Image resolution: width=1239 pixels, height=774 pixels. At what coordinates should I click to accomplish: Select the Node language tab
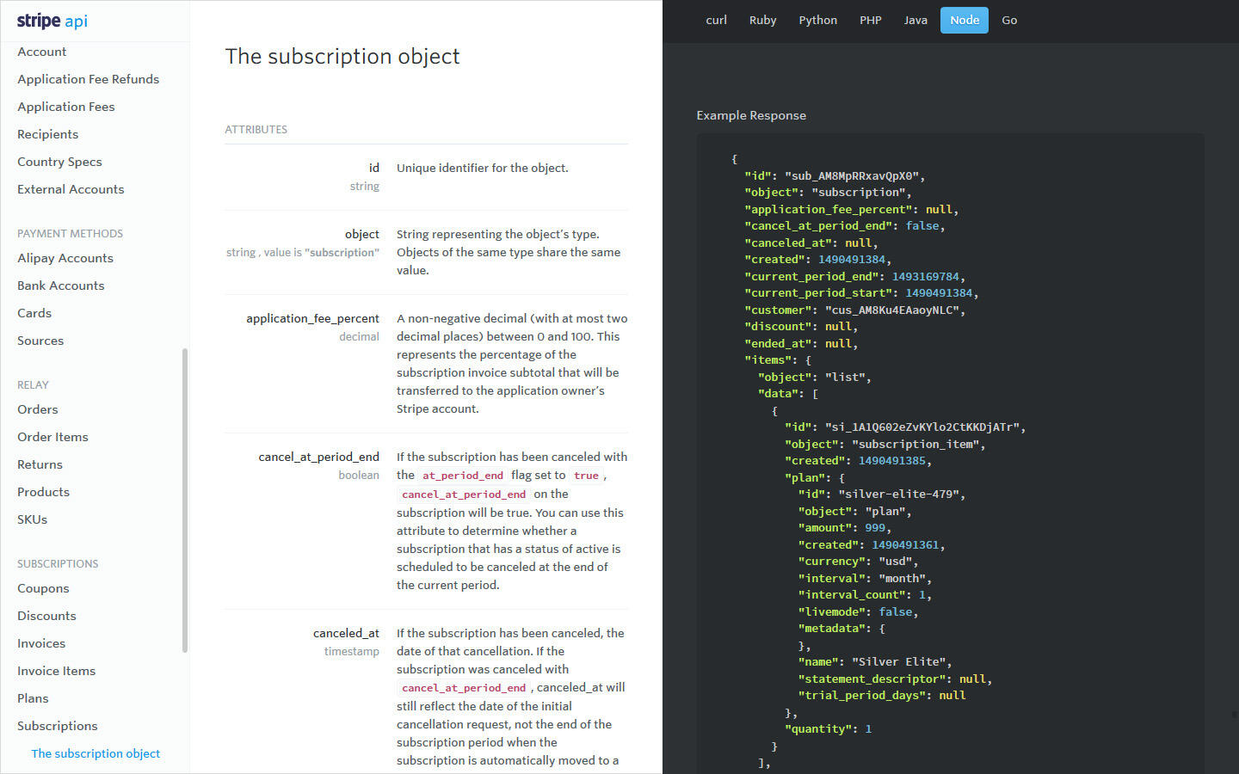(964, 20)
